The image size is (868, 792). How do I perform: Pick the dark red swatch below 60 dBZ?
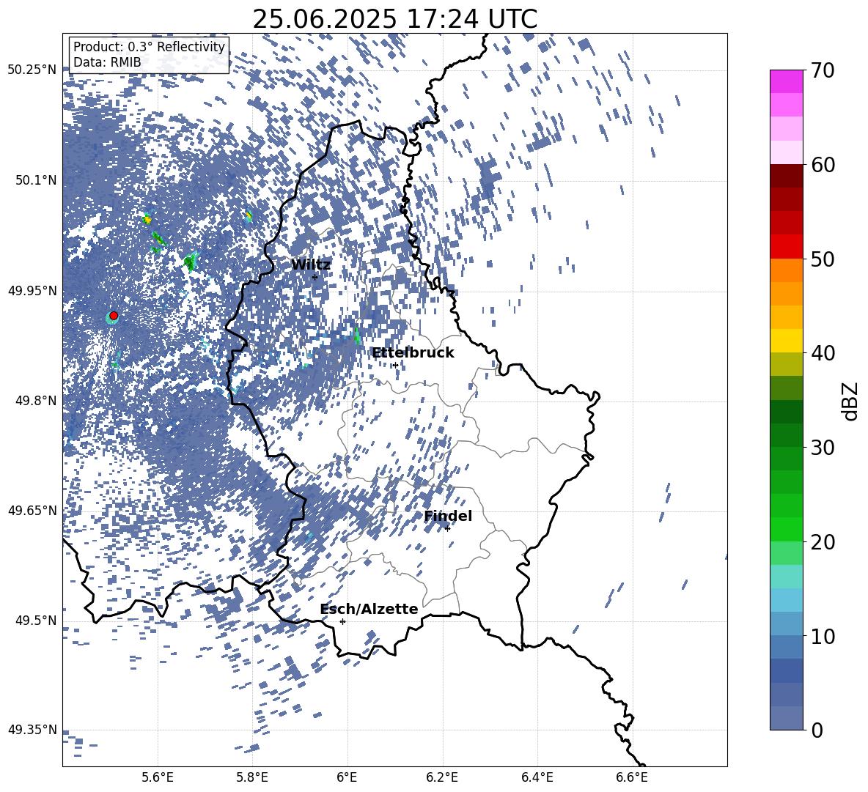click(786, 176)
